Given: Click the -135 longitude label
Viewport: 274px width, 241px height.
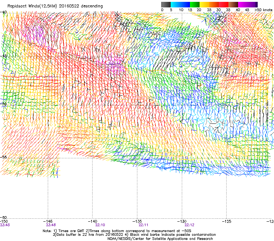Looking at the screenshot, I should click(x=137, y=221).
